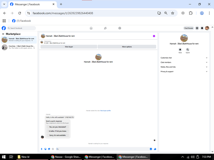Click the Facebook logo in the header
Image resolution: width=214 pixels, height=160 pixels.
4,28
